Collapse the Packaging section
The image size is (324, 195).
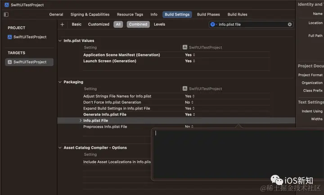click(60, 82)
